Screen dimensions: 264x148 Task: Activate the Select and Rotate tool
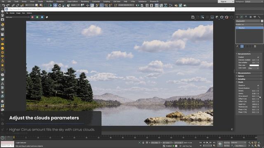pyautogui.click(x=59, y=5)
